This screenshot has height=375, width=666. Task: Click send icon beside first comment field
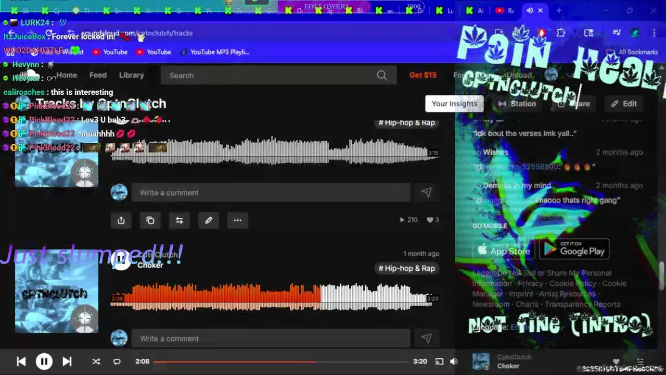427,193
